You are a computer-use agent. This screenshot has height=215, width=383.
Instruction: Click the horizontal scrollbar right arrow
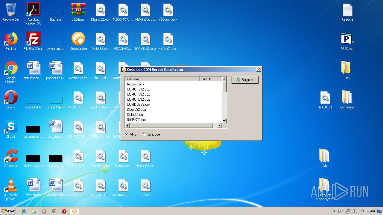click(220, 126)
